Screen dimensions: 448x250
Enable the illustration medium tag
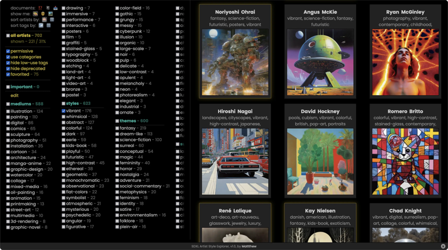point(8,112)
